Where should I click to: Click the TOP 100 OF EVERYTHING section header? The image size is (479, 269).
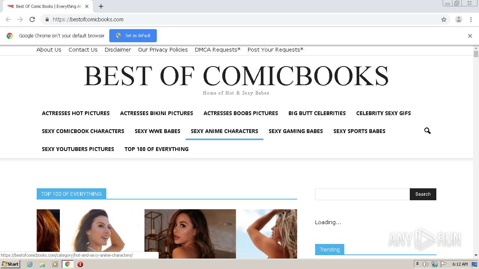pyautogui.click(x=71, y=194)
